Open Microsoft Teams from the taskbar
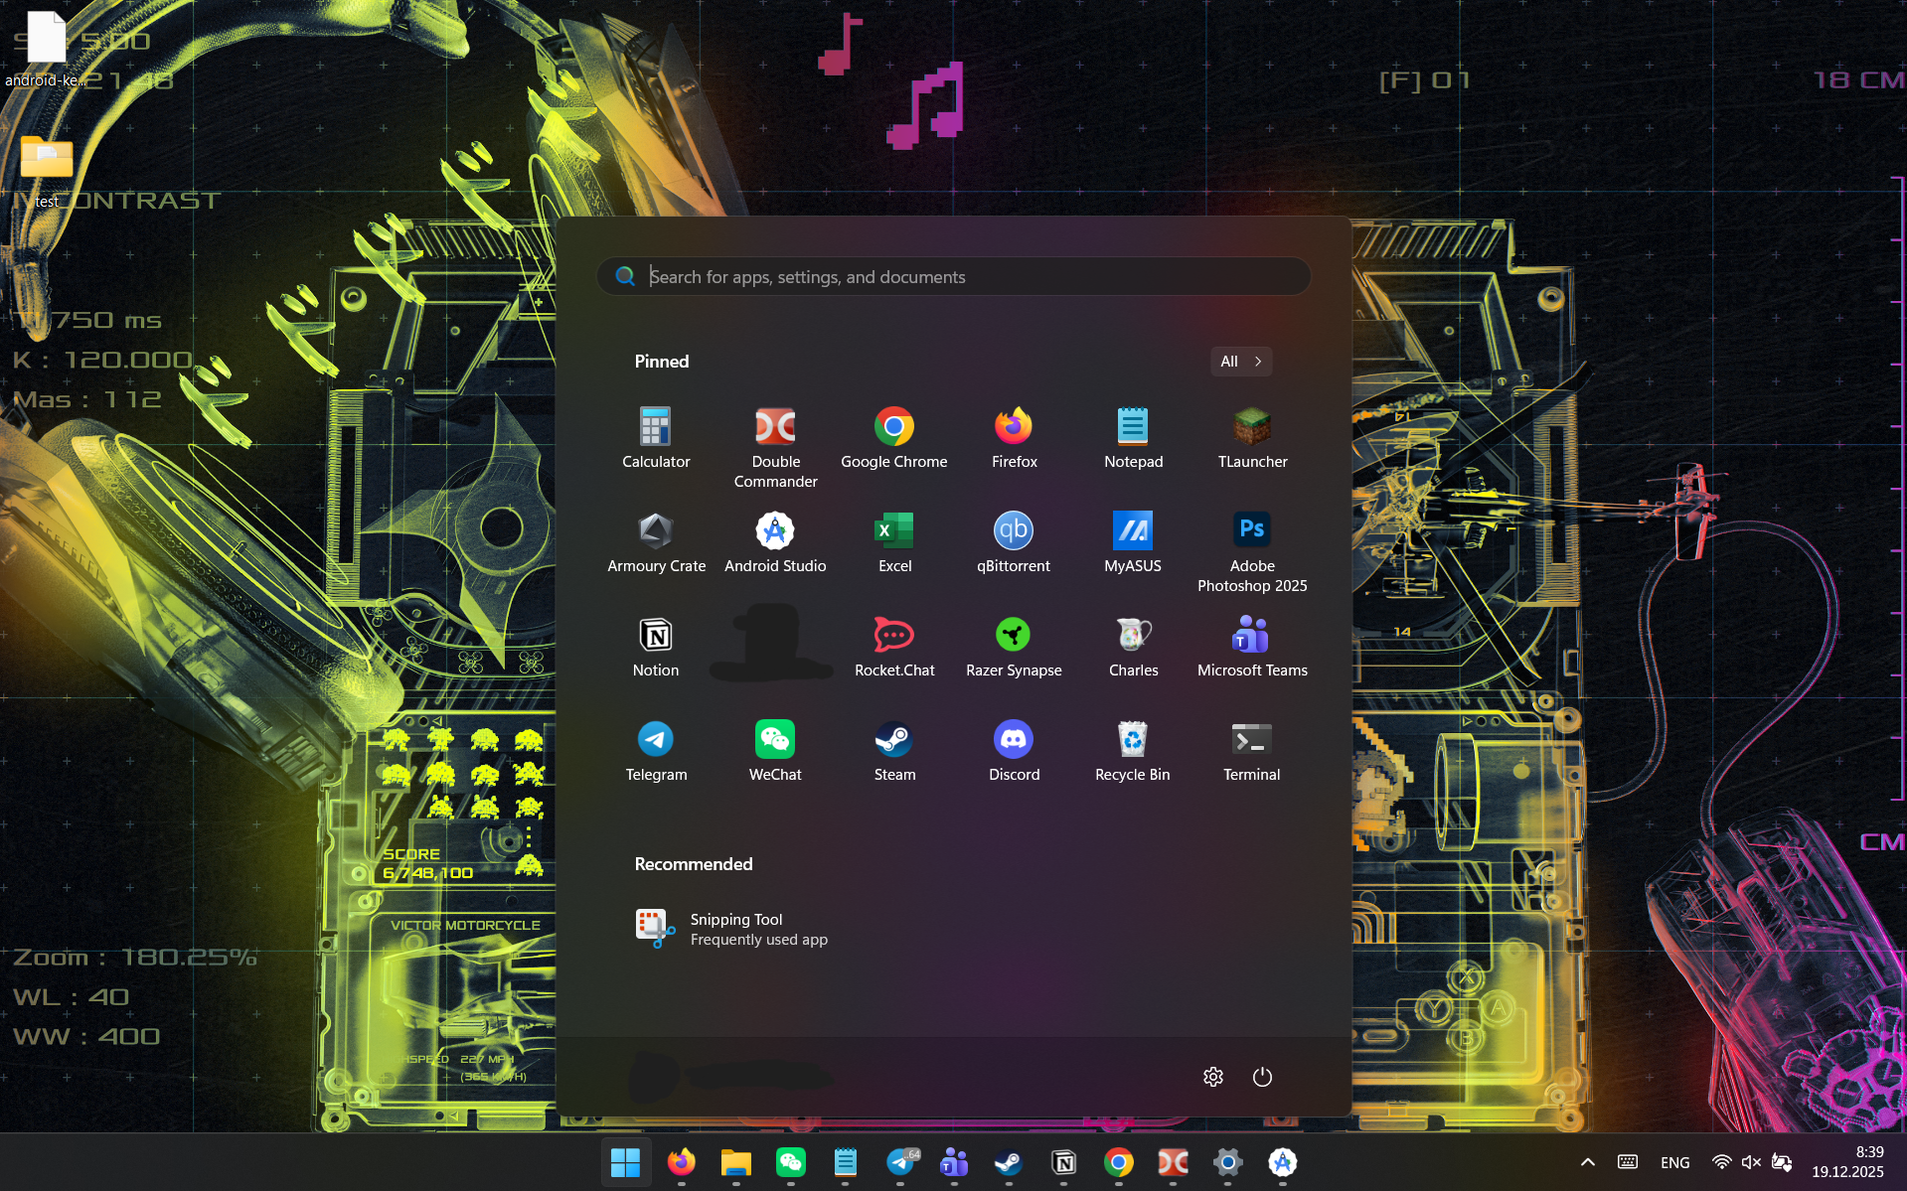Viewport: 1907px width, 1191px height. [x=954, y=1162]
